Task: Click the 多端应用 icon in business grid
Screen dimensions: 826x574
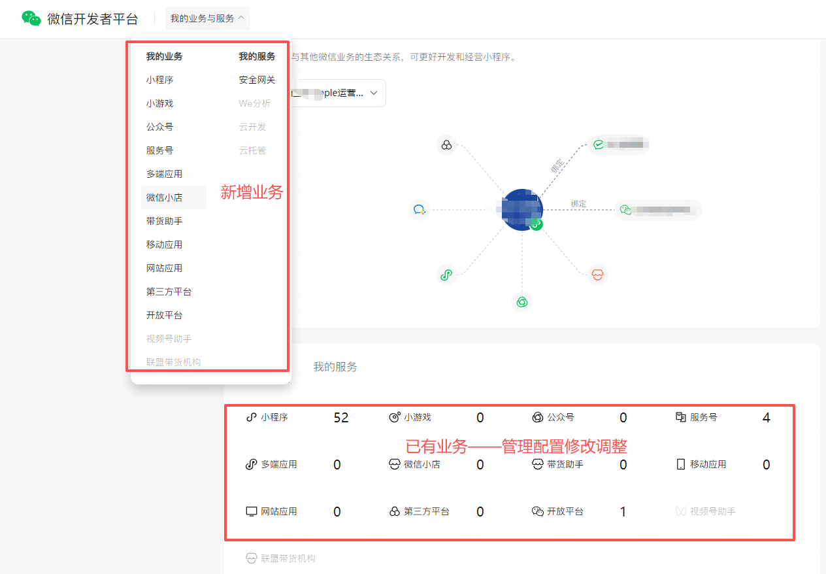Action: point(251,464)
